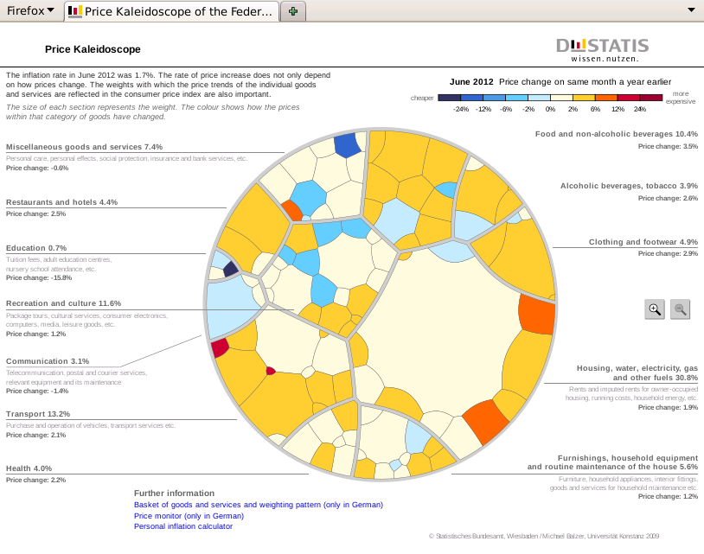
Task: Click Food and non-alcoholic beverages 10.4% heading
Action: click(617, 134)
